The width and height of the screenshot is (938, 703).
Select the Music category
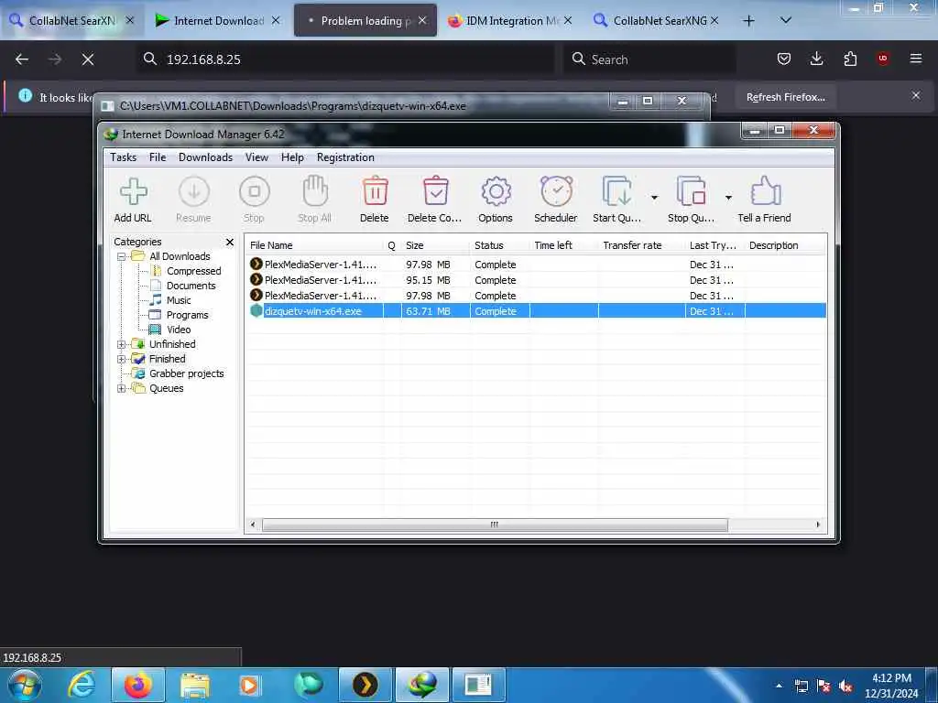click(179, 300)
